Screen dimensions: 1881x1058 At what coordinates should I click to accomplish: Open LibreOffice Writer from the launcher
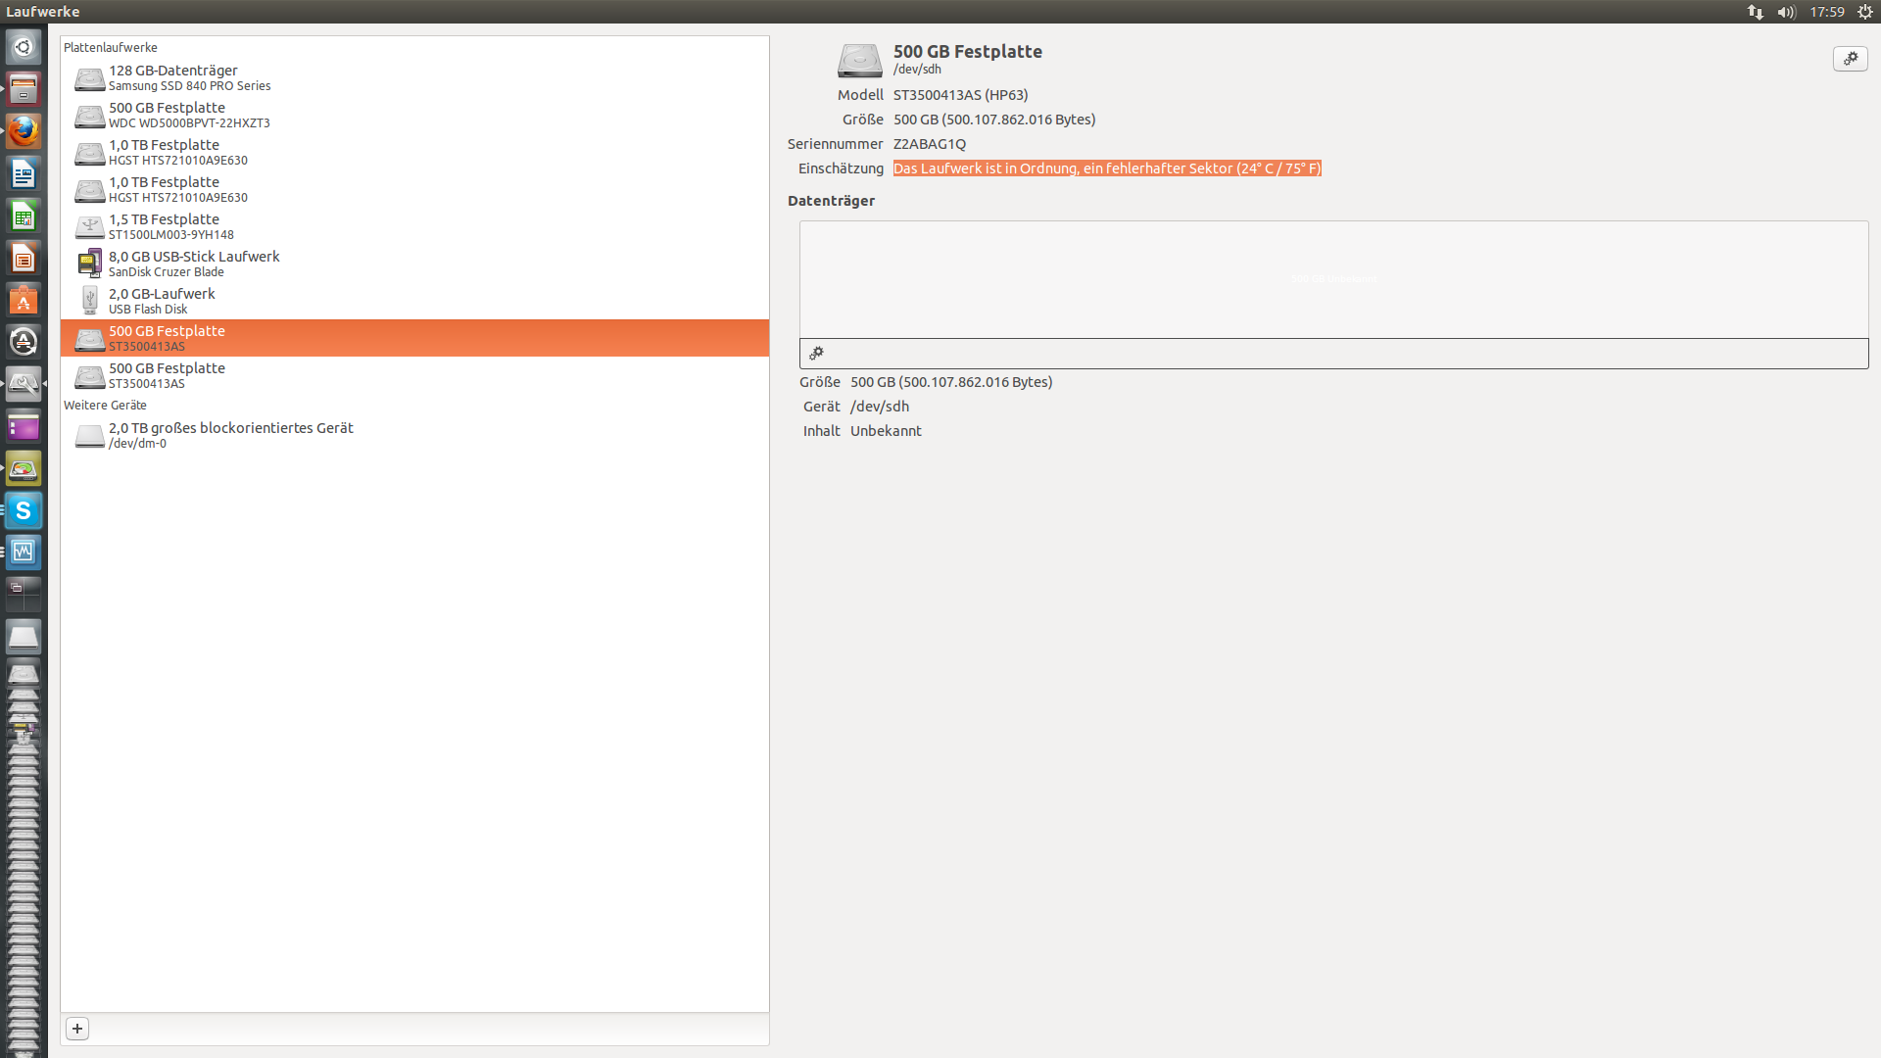click(24, 174)
